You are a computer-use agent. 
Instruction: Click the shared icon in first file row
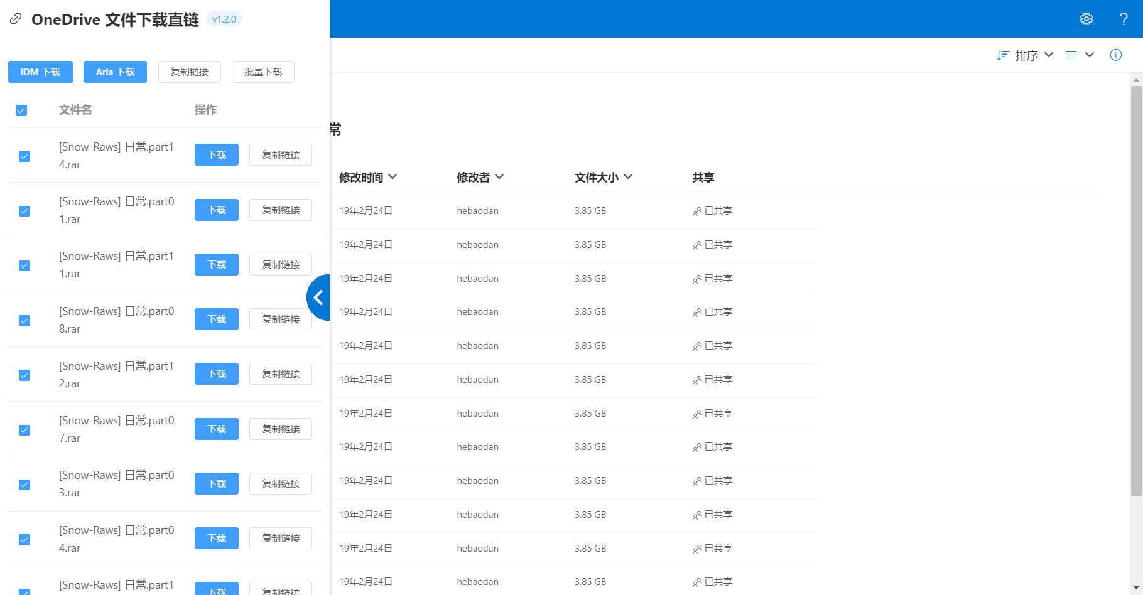coord(696,212)
